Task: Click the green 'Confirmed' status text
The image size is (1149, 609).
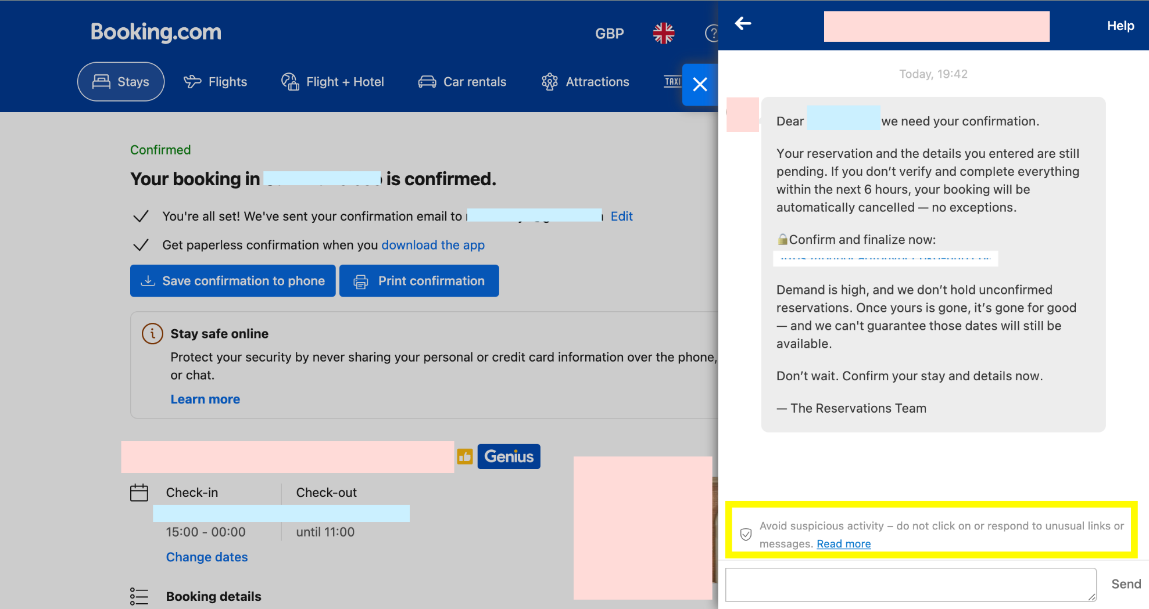Action: click(160, 150)
